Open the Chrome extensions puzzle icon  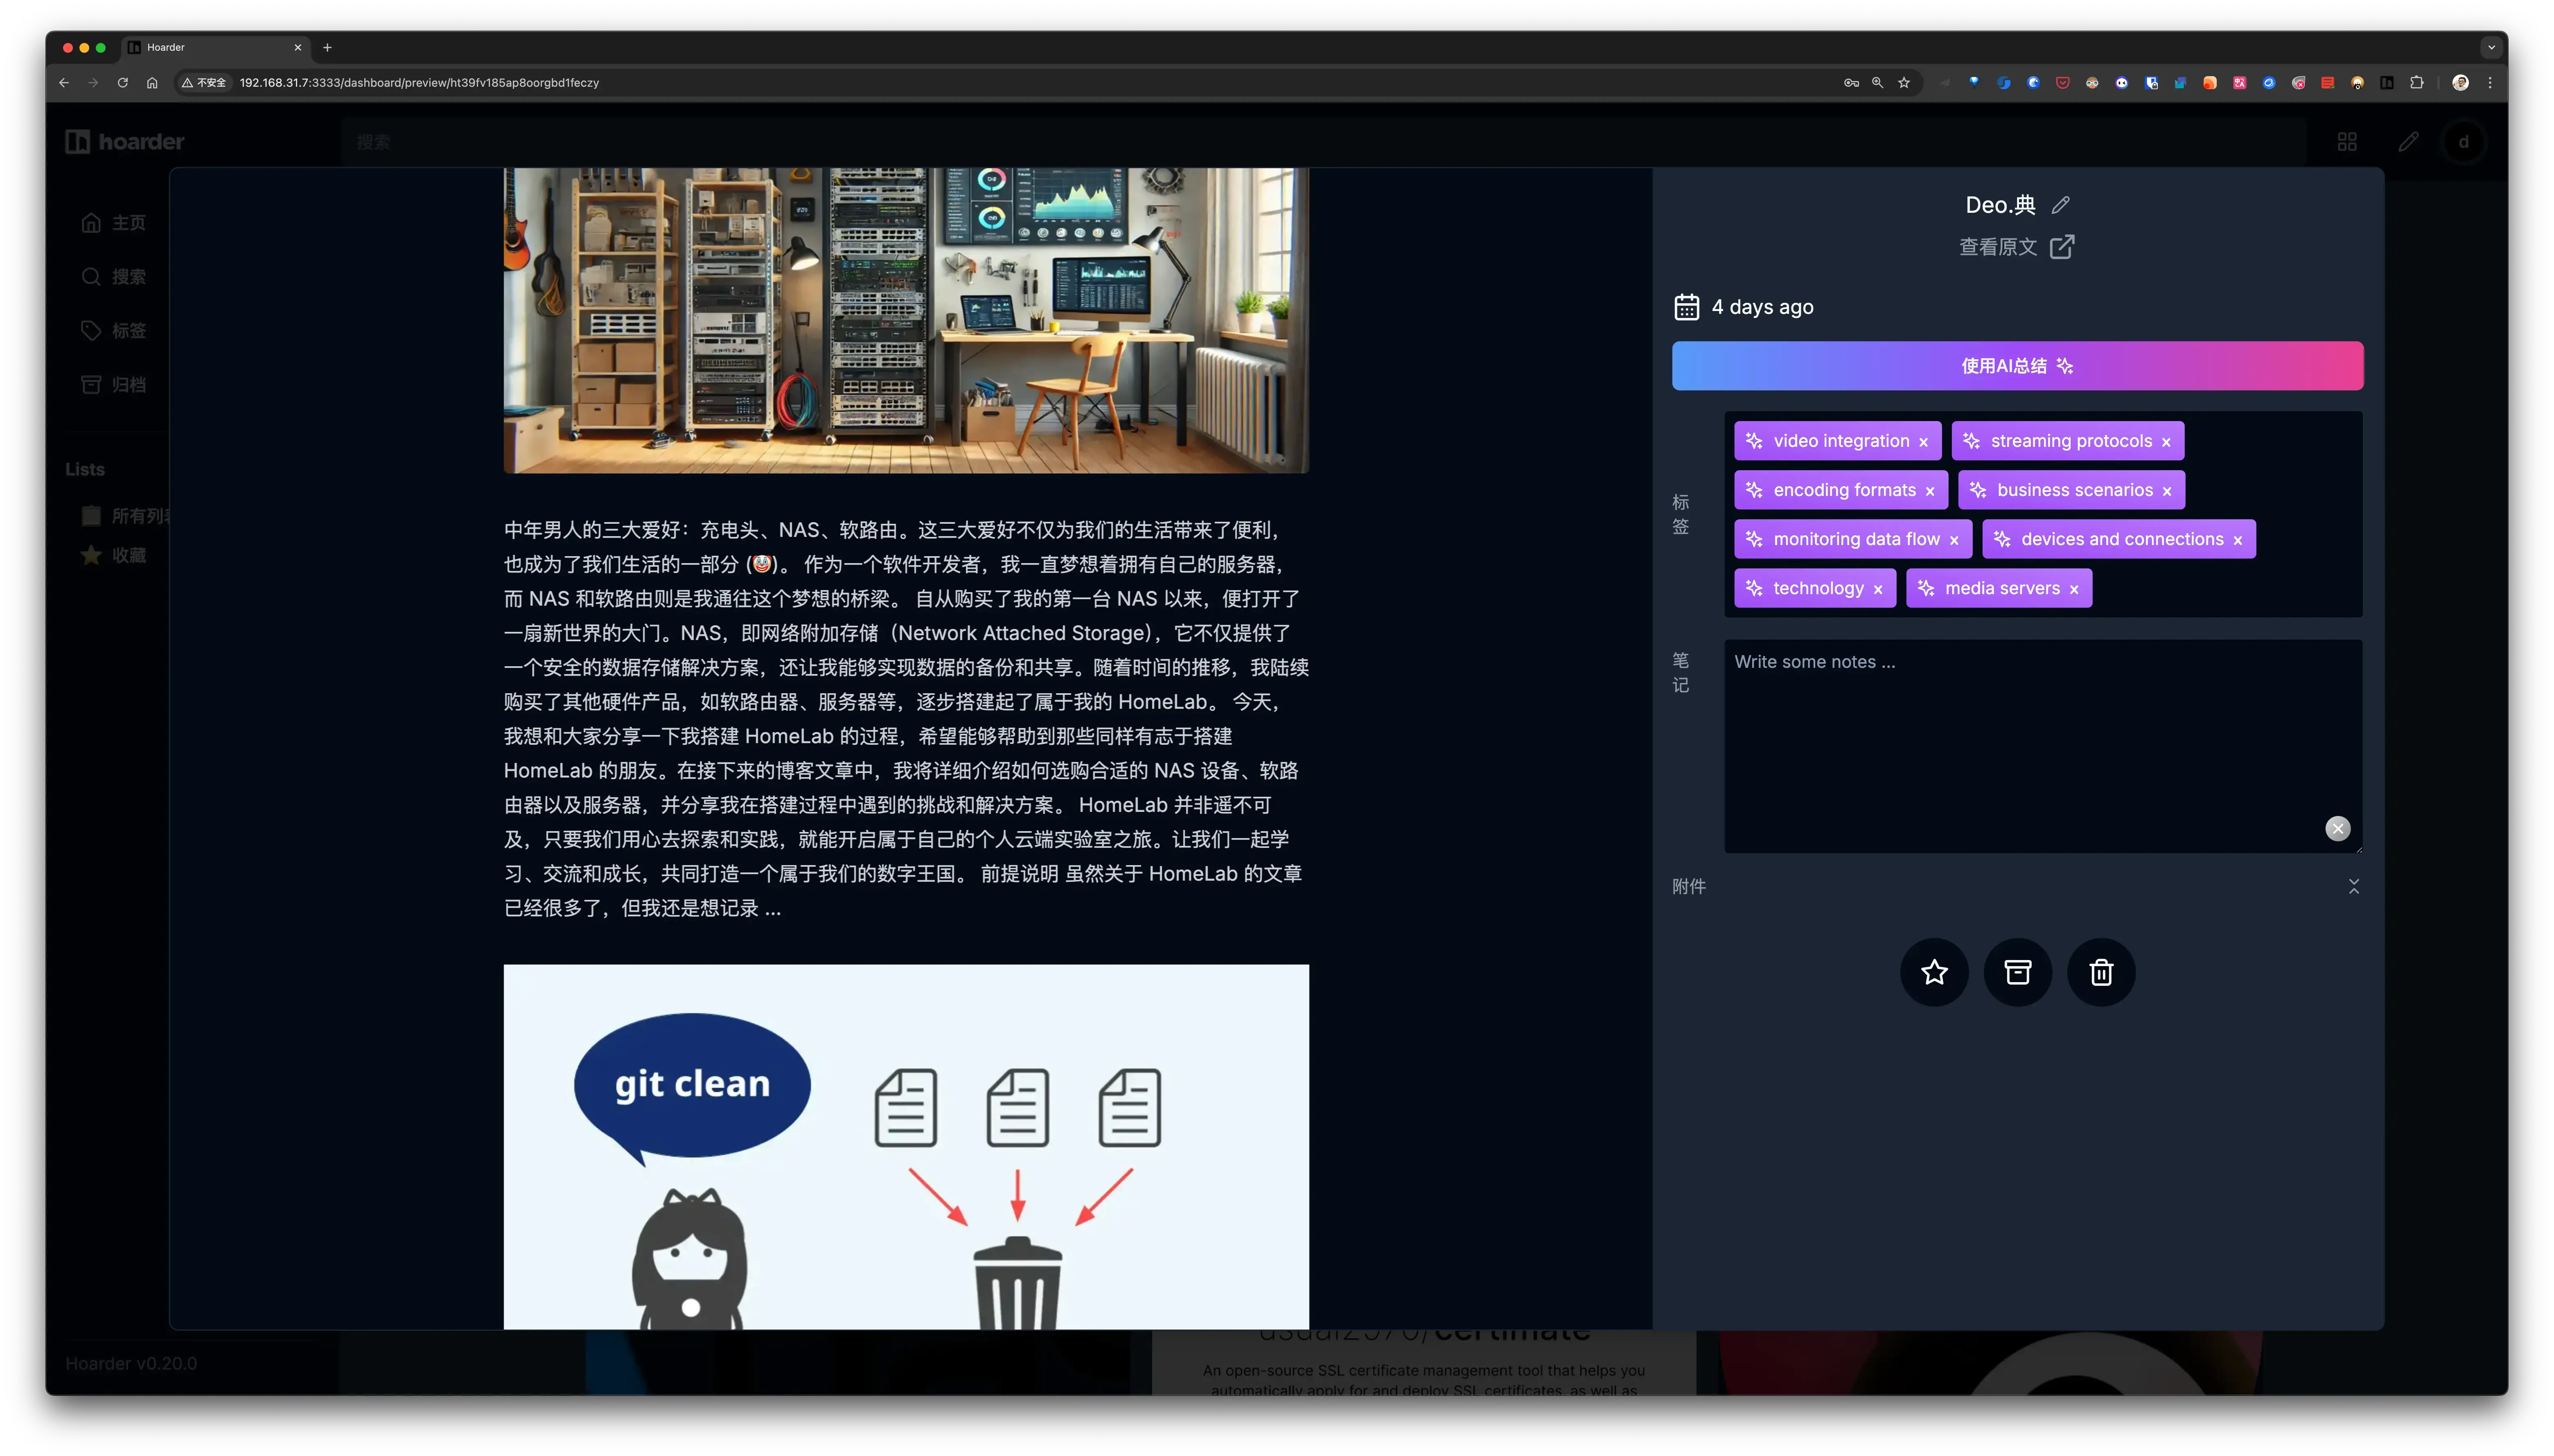pyautogui.click(x=2416, y=83)
